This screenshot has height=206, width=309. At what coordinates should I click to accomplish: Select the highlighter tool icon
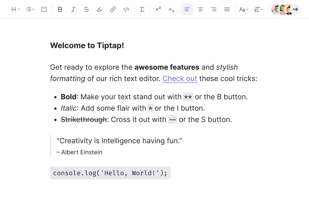coord(100,9)
